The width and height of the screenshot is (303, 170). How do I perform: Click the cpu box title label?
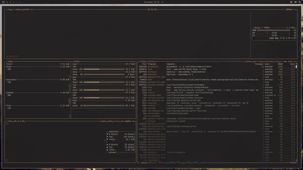(10, 9)
